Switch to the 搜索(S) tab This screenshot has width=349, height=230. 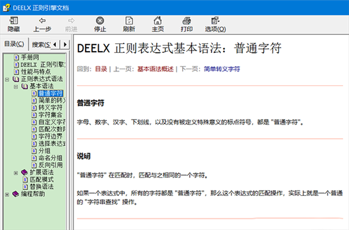click(x=41, y=45)
